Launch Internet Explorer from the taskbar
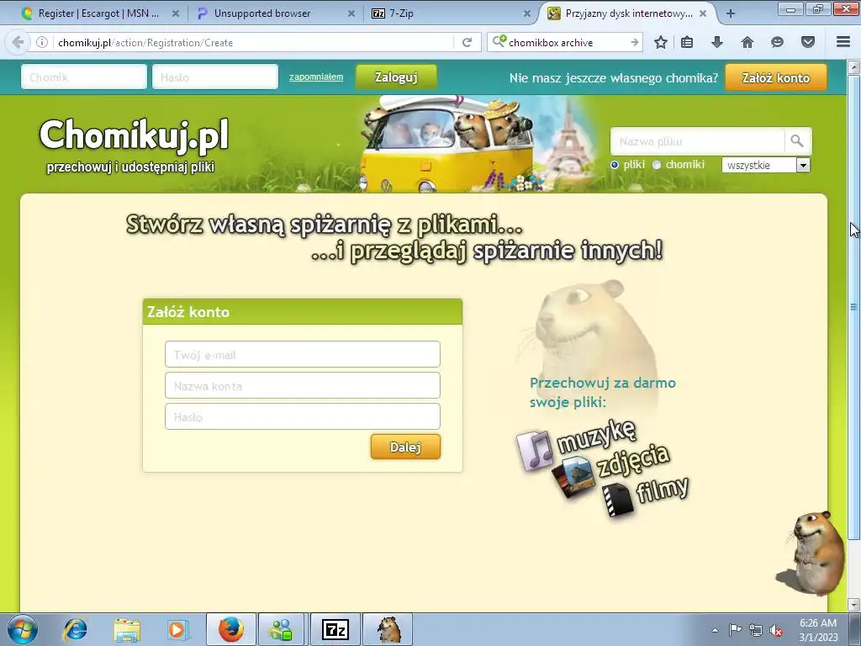Viewport: 861px width, 646px height. click(x=75, y=629)
